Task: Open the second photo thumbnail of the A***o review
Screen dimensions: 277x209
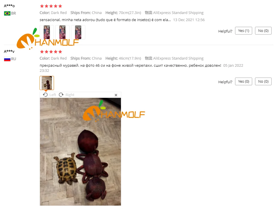Action: point(62,32)
